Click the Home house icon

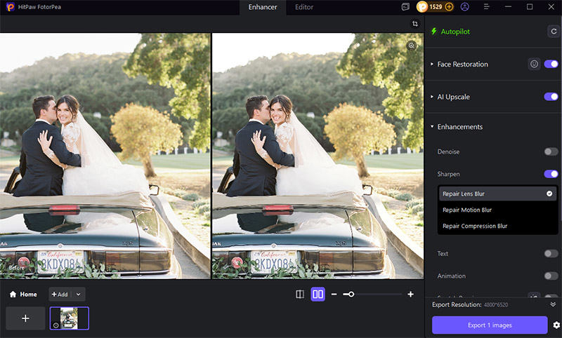(13, 294)
